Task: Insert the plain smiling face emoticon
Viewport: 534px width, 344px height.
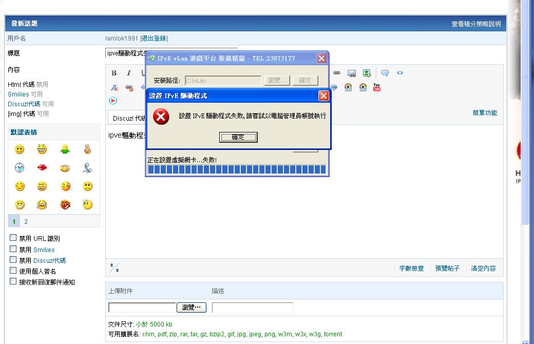Action: pos(20,149)
